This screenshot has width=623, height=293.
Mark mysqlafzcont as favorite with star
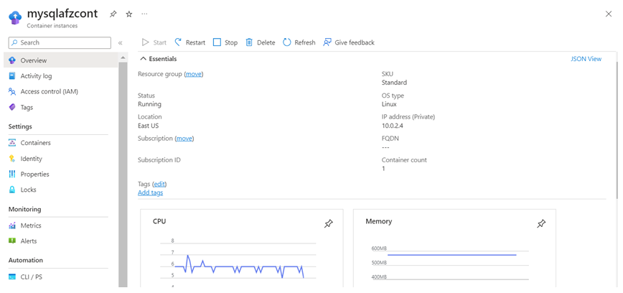[129, 14]
